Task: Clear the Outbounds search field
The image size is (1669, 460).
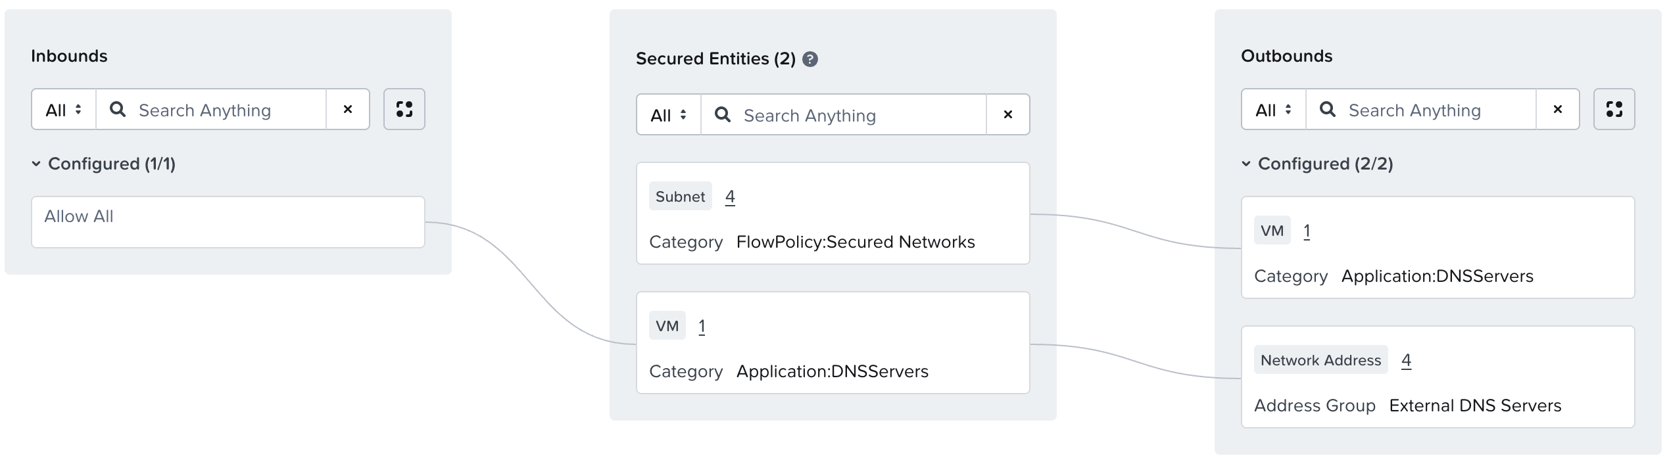Action: tap(1557, 109)
